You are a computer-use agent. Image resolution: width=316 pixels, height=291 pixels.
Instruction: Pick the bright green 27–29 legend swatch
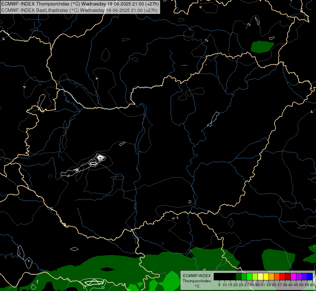pos(249,276)
